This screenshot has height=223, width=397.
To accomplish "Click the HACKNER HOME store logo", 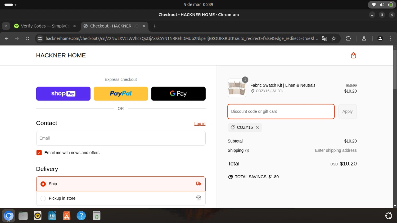I will 61,55.
